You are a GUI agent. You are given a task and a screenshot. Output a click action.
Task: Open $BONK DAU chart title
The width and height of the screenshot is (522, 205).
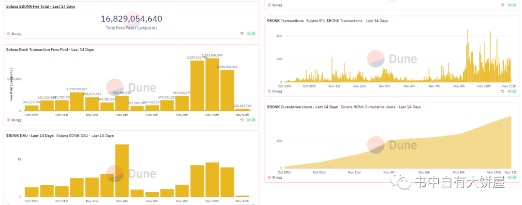[x=30, y=136]
